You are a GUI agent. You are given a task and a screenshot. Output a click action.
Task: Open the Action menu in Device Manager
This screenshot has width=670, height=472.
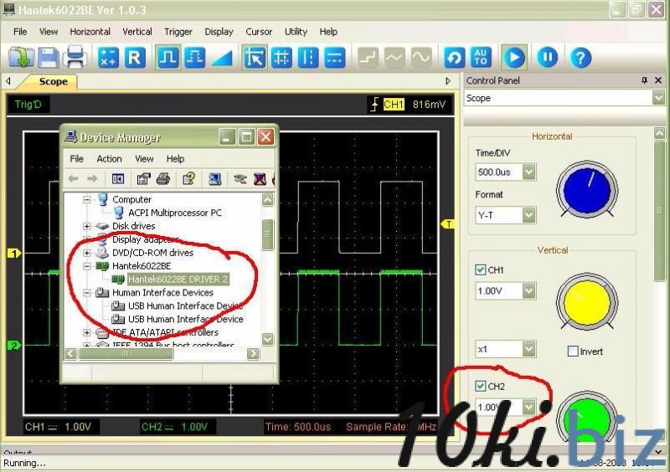(x=109, y=159)
